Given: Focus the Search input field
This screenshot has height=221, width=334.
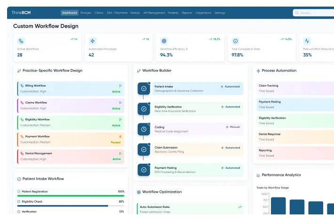Looking at the screenshot, I should click(313, 13).
